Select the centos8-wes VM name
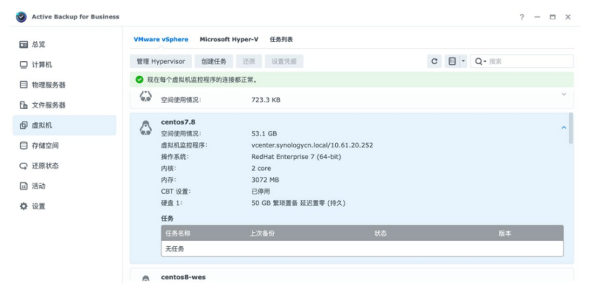This screenshot has height=288, width=589. [183, 277]
